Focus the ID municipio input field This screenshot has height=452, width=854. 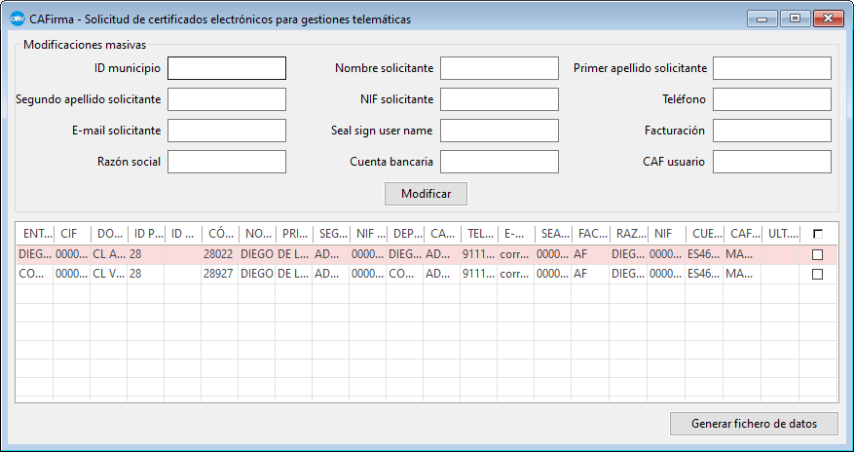(227, 68)
